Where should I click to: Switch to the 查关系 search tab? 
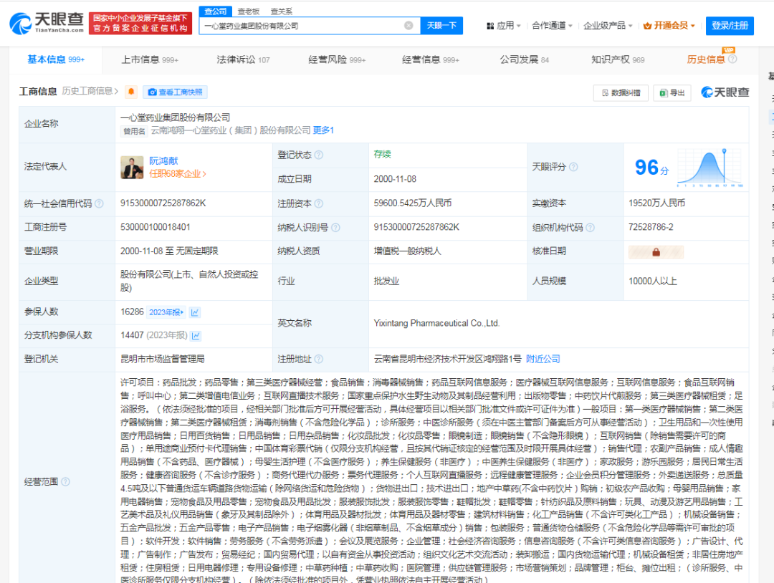pyautogui.click(x=282, y=11)
